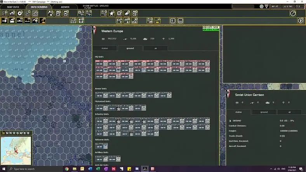Open the air tab in Western Europe panel
Viewport: 306px width, 172px height.
point(156,48)
